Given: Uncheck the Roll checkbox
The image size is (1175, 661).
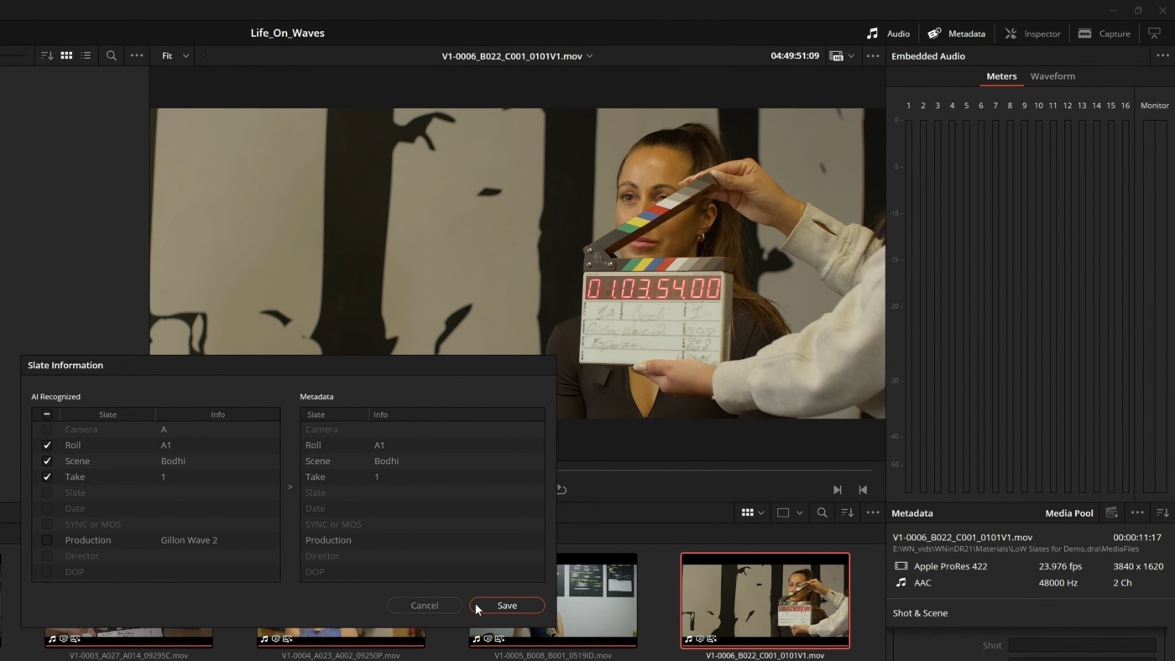Looking at the screenshot, I should coord(47,445).
